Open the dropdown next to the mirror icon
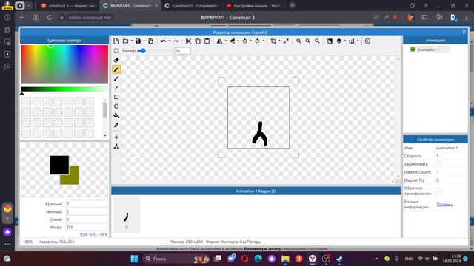This screenshot has height=266, width=474. pyautogui.click(x=225, y=41)
